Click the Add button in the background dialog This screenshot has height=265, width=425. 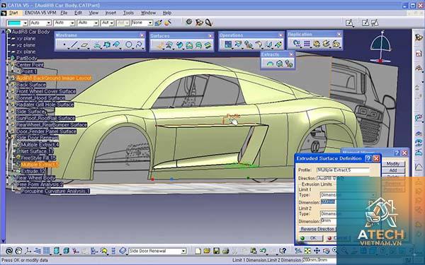[x=393, y=170]
